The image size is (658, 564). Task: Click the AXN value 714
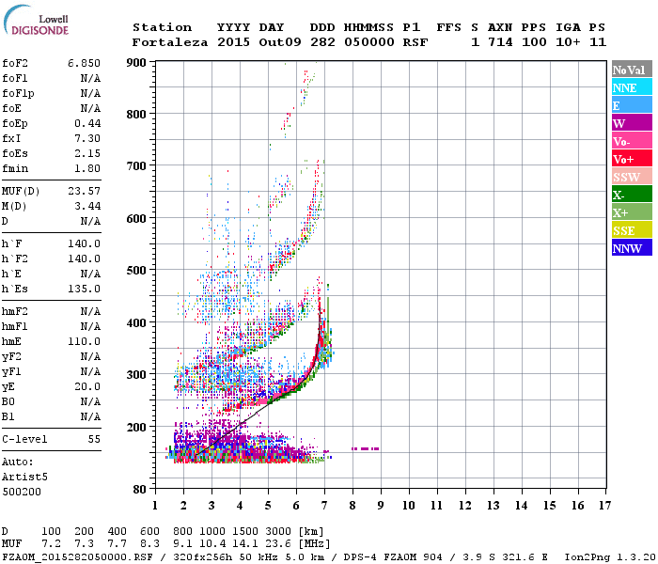tap(500, 42)
